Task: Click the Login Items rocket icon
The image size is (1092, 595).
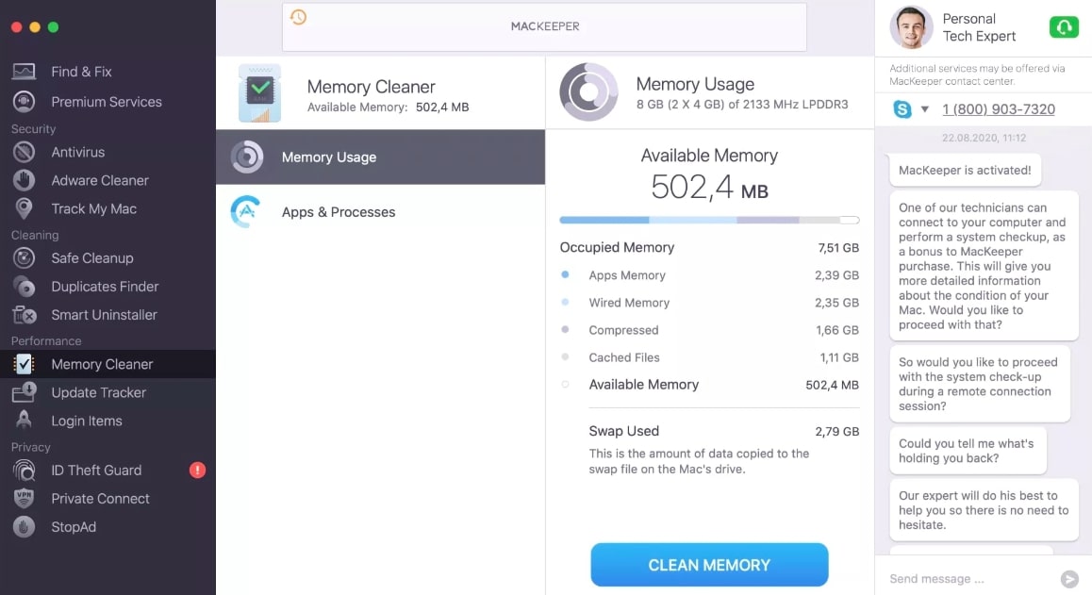Action: (24, 421)
